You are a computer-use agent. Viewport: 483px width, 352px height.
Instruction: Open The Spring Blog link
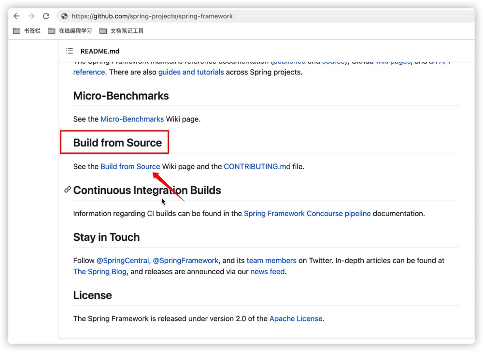pyautogui.click(x=100, y=272)
